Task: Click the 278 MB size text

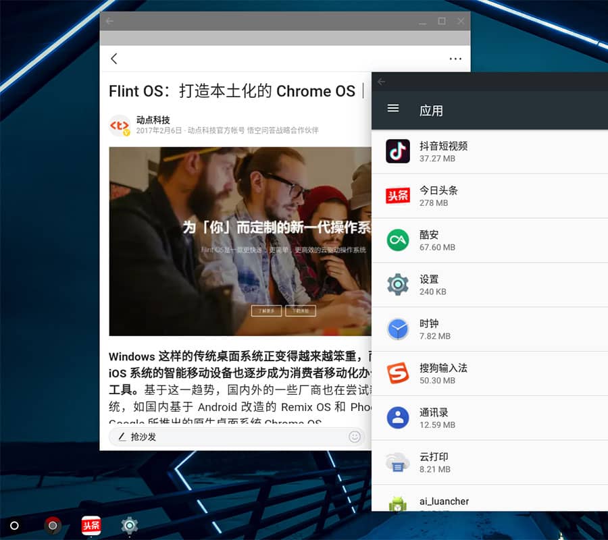Action: (434, 203)
